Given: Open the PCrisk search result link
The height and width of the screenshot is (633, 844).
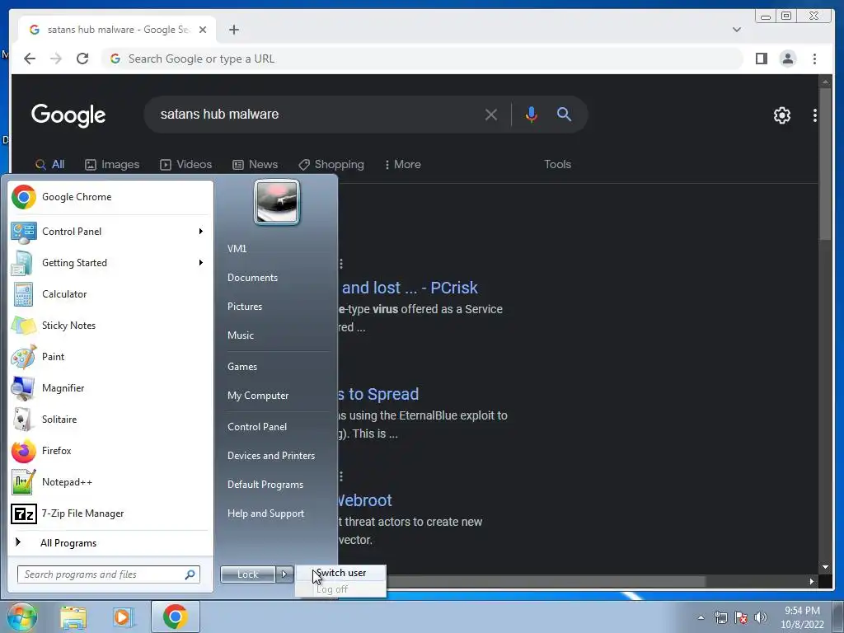Looking at the screenshot, I should 410,288.
